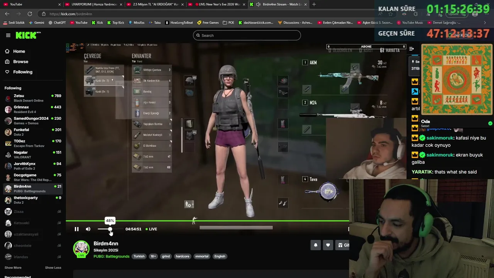
Task: Open YouTube Music bookmark
Action: [x=410, y=23]
